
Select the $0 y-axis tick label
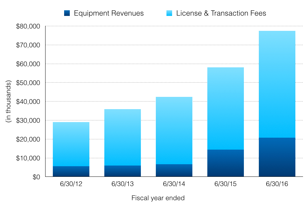[x=36, y=177]
